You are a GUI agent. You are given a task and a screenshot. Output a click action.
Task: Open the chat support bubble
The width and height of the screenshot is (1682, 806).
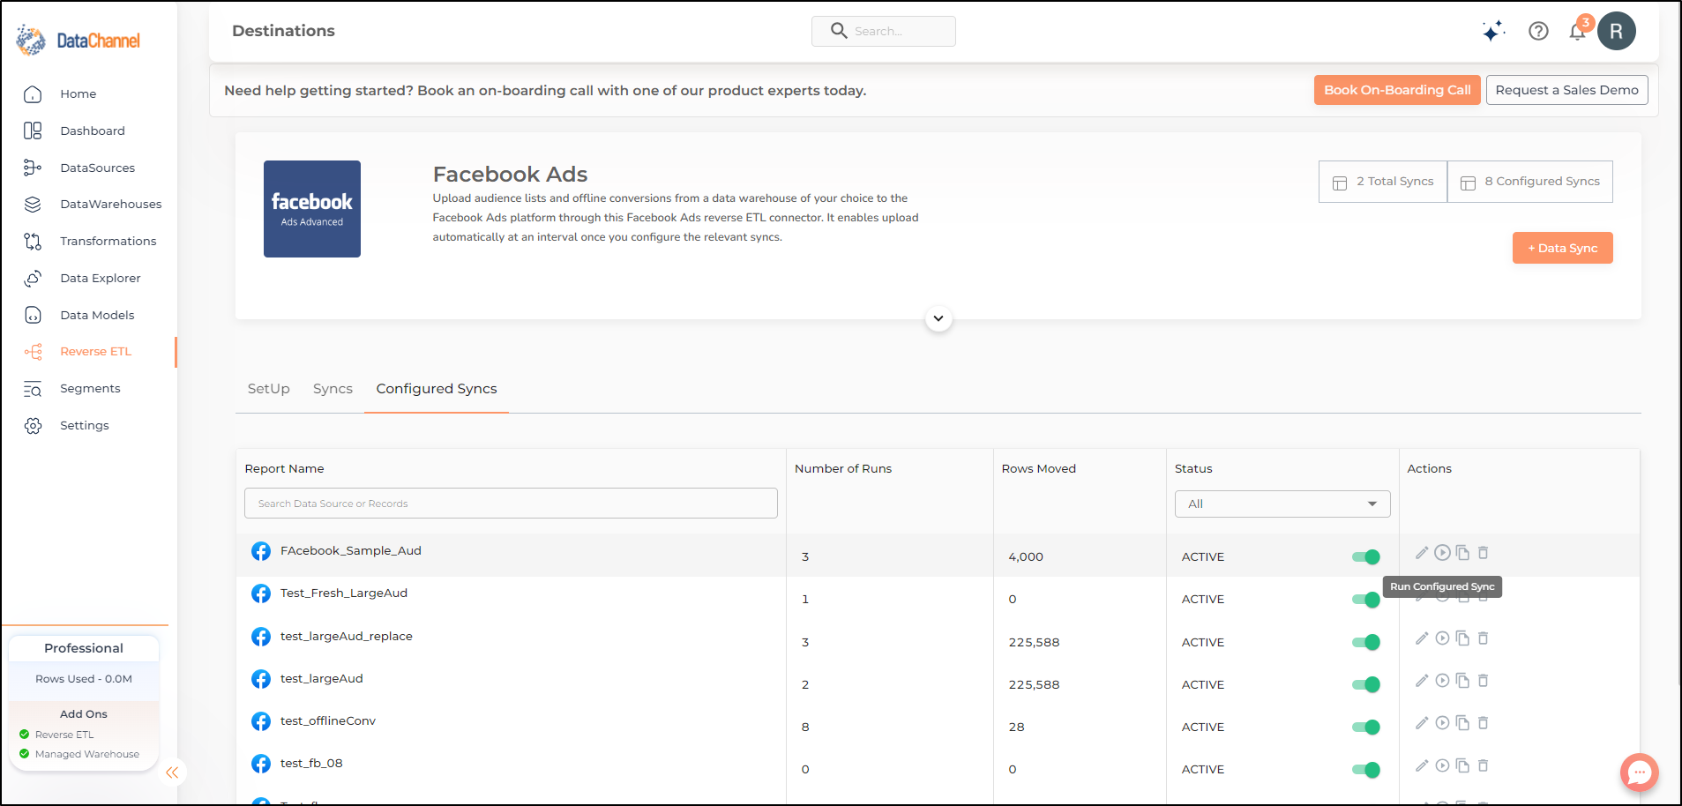pos(1639,772)
